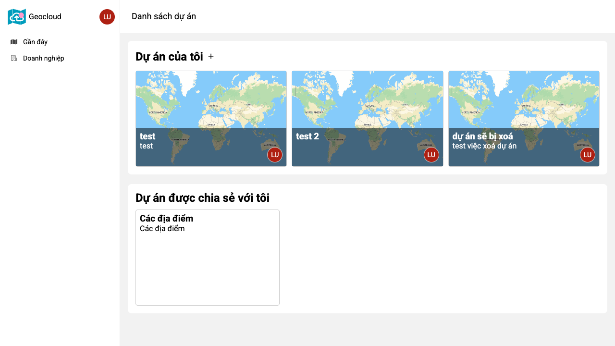Click the Geocloud logo icon
The height and width of the screenshot is (346, 615).
pos(16,16)
